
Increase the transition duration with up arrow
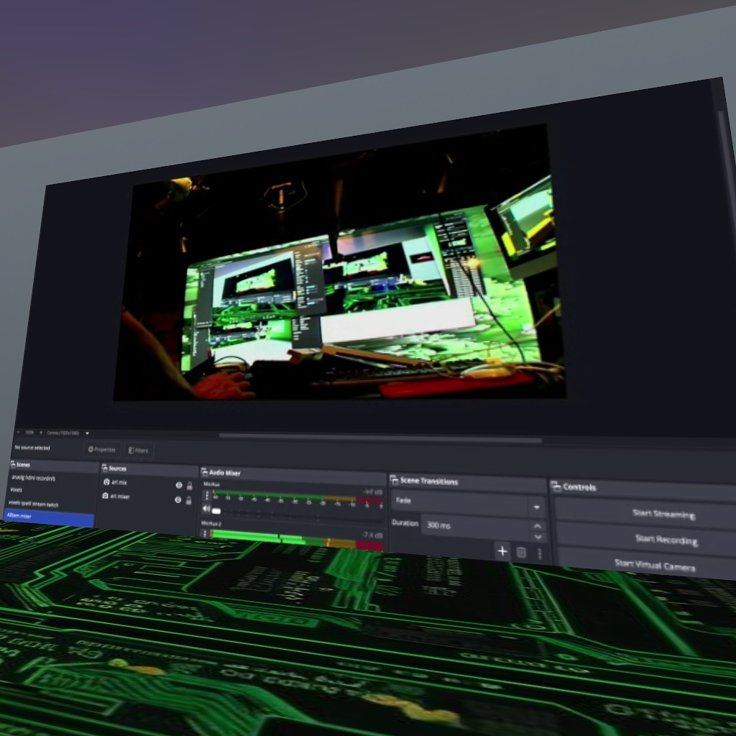[x=538, y=525]
